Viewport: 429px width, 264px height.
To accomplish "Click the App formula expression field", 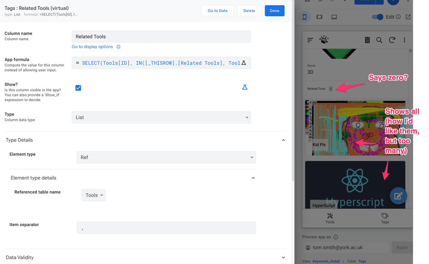I will pos(161,63).
